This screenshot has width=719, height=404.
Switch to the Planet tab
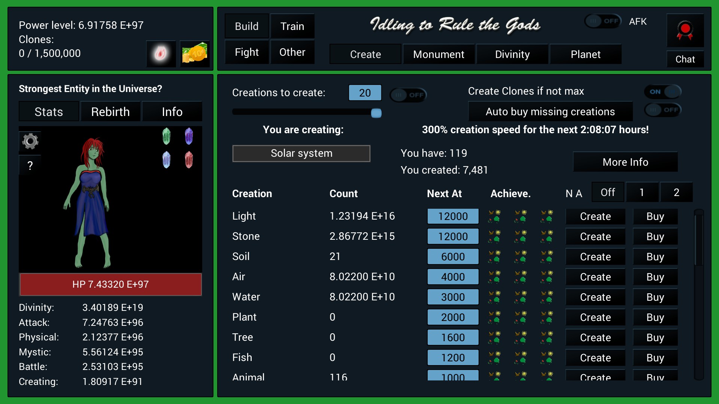point(585,54)
